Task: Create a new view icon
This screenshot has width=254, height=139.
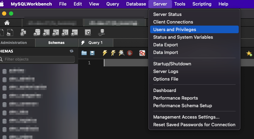Action: [56, 33]
